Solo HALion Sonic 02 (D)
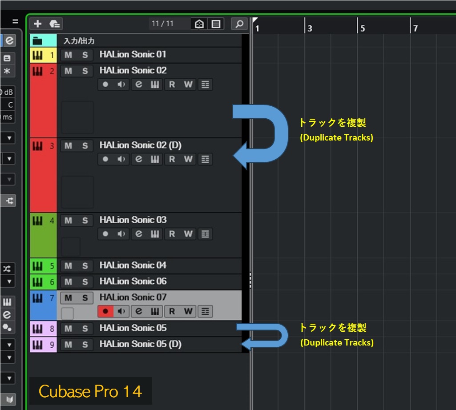This screenshot has height=410, width=456. tap(85, 146)
